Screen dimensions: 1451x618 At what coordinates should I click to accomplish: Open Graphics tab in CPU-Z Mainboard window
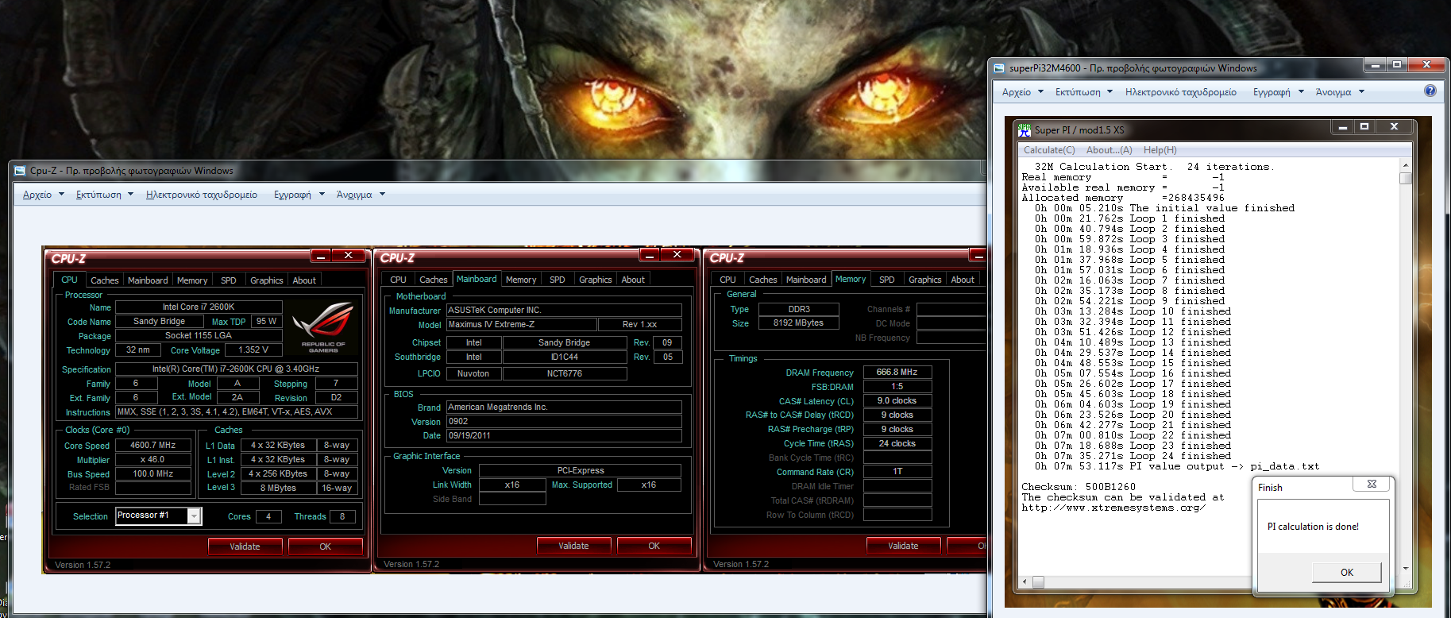pyautogui.click(x=596, y=280)
